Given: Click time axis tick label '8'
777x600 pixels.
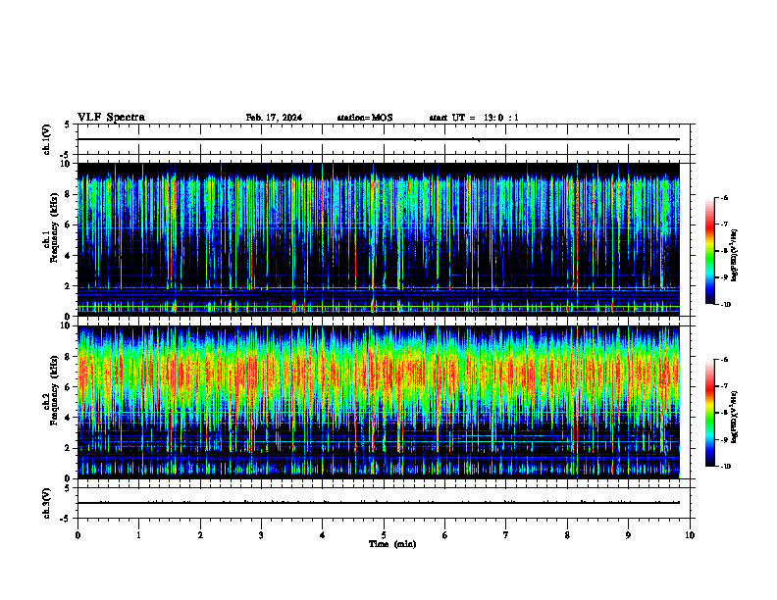Looking at the screenshot, I should (x=567, y=535).
